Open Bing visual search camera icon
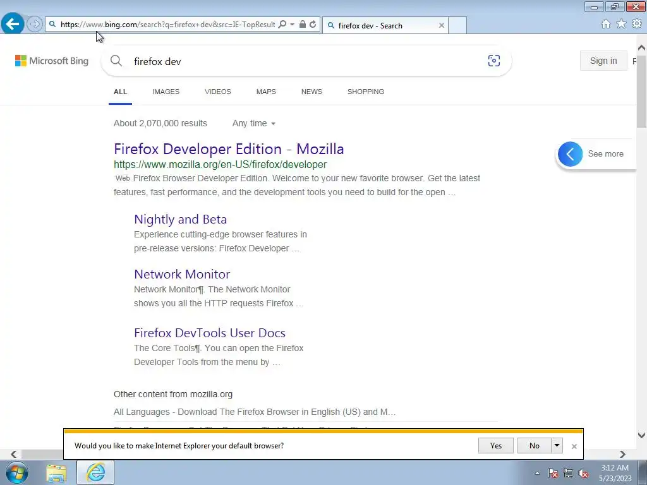The width and height of the screenshot is (647, 485). point(494,61)
